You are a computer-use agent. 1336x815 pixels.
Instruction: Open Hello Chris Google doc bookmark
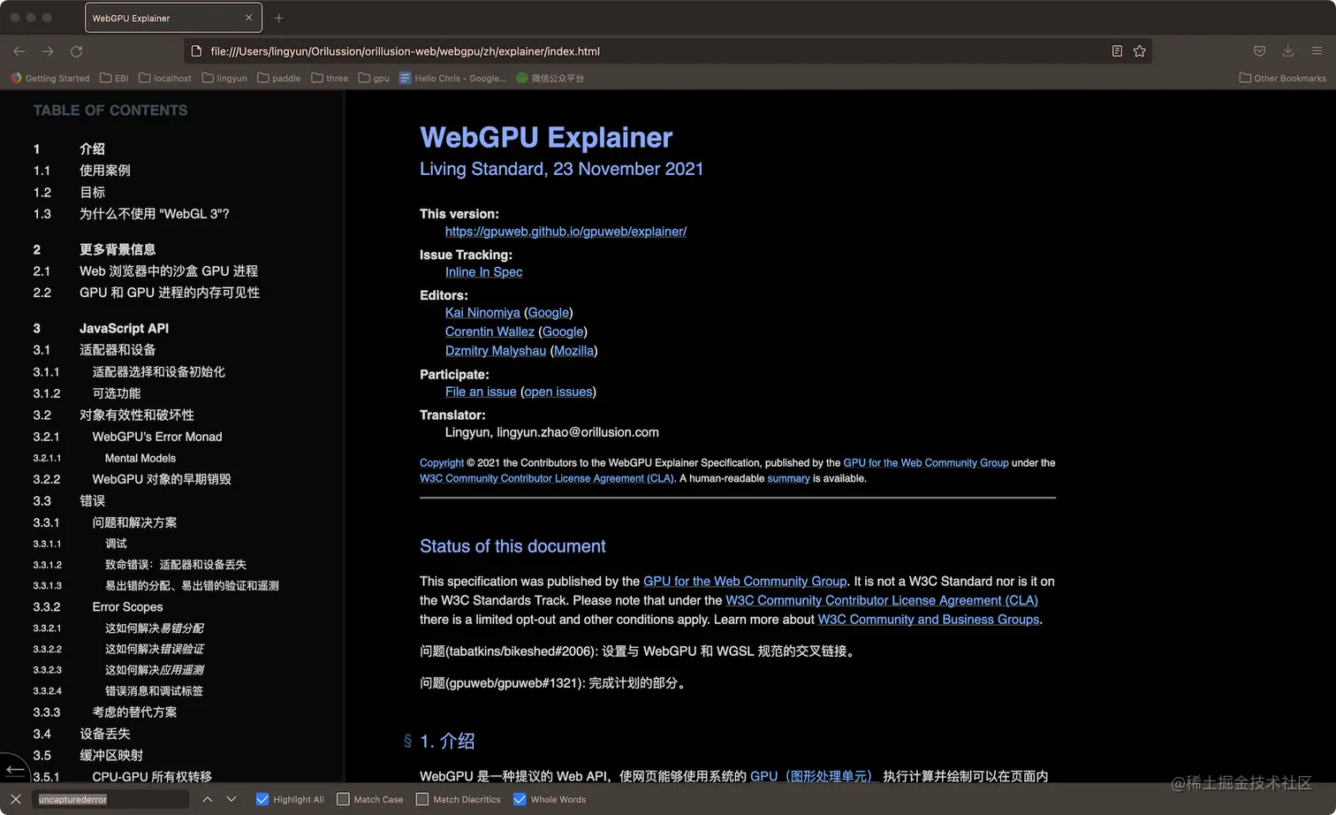(x=452, y=78)
